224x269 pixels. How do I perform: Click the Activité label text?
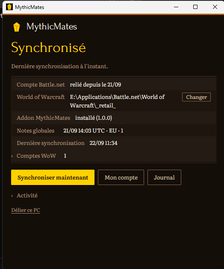point(27,195)
